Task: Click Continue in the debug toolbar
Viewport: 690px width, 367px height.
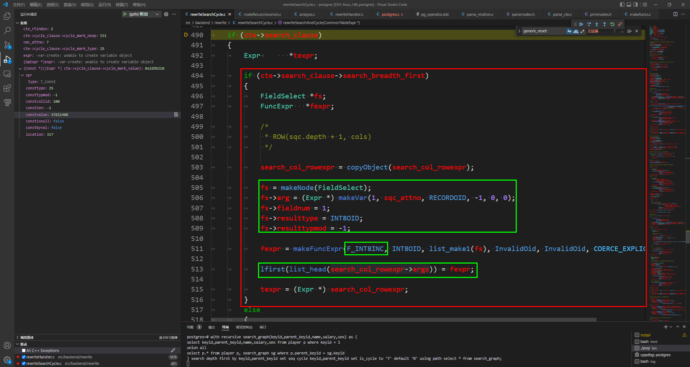Action: pos(581,24)
